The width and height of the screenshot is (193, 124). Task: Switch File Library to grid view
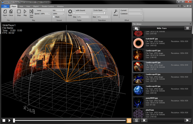click(x=188, y=28)
